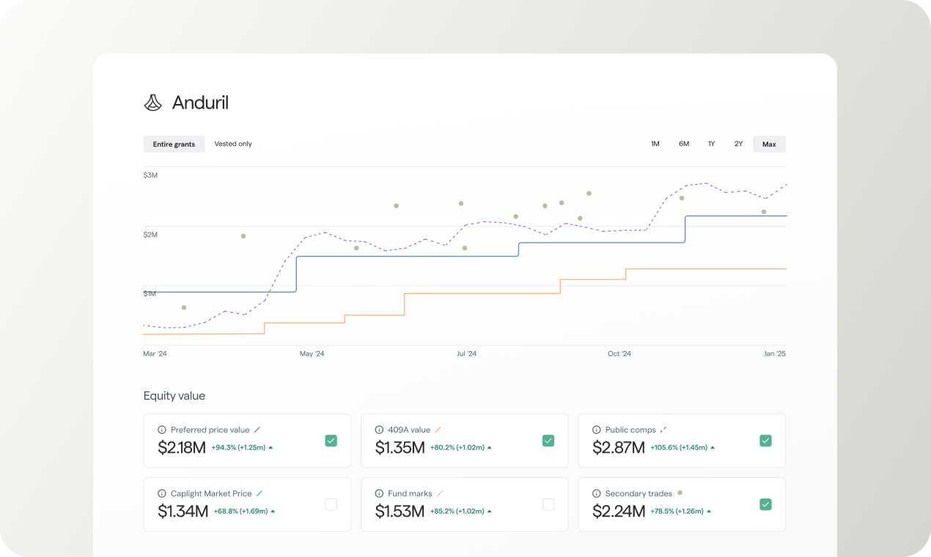Viewport: 931px width, 557px height.
Task: Open info icon on Caplight Market Price card
Action: pos(162,494)
